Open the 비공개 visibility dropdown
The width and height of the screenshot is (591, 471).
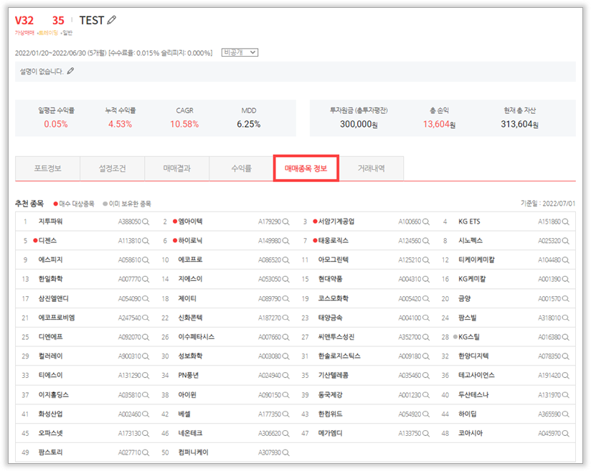240,52
